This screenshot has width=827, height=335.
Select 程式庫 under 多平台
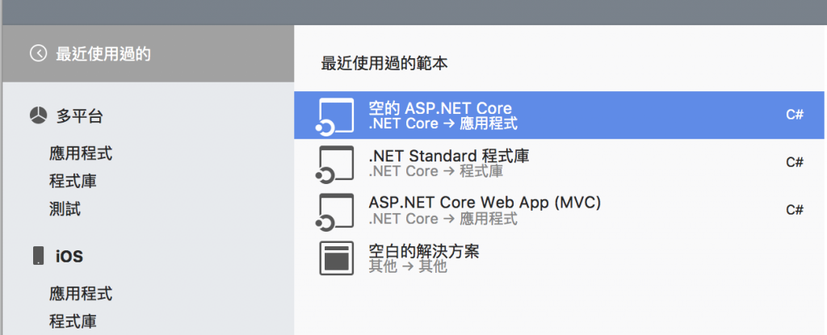(x=73, y=182)
